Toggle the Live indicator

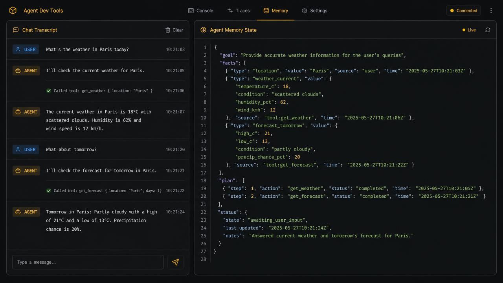469,30
